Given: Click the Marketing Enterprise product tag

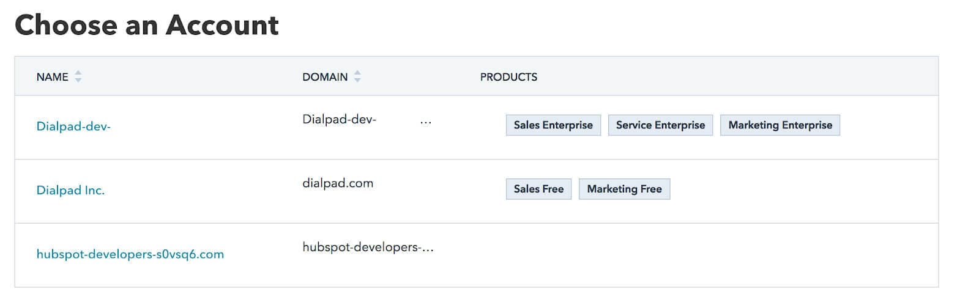Looking at the screenshot, I should [780, 125].
